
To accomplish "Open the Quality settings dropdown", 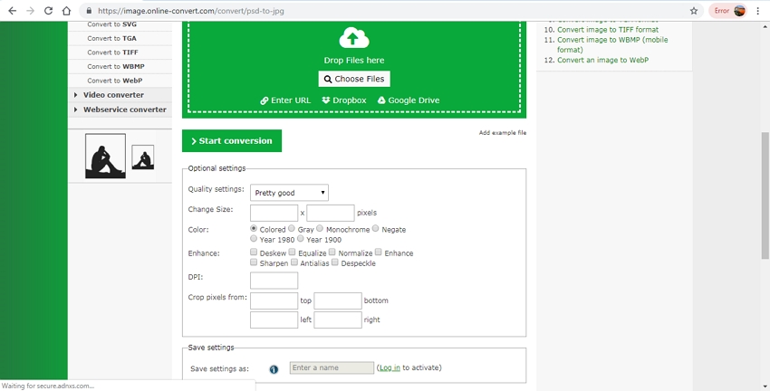I will (289, 193).
